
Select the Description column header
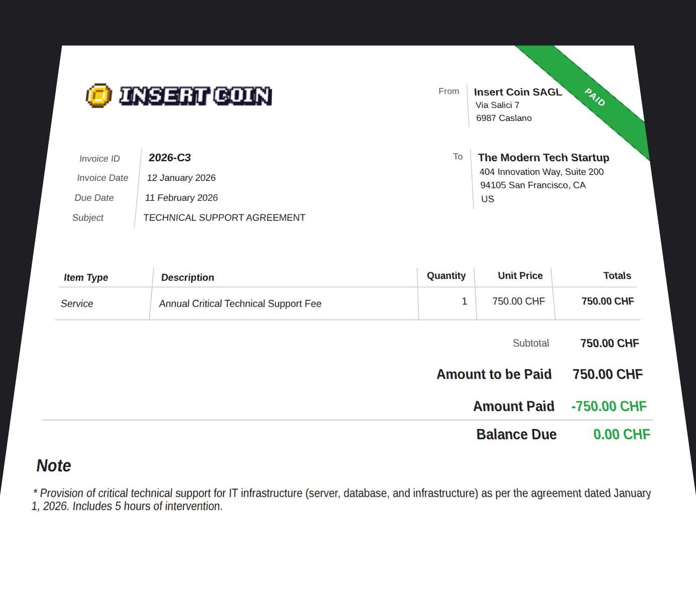[188, 277]
